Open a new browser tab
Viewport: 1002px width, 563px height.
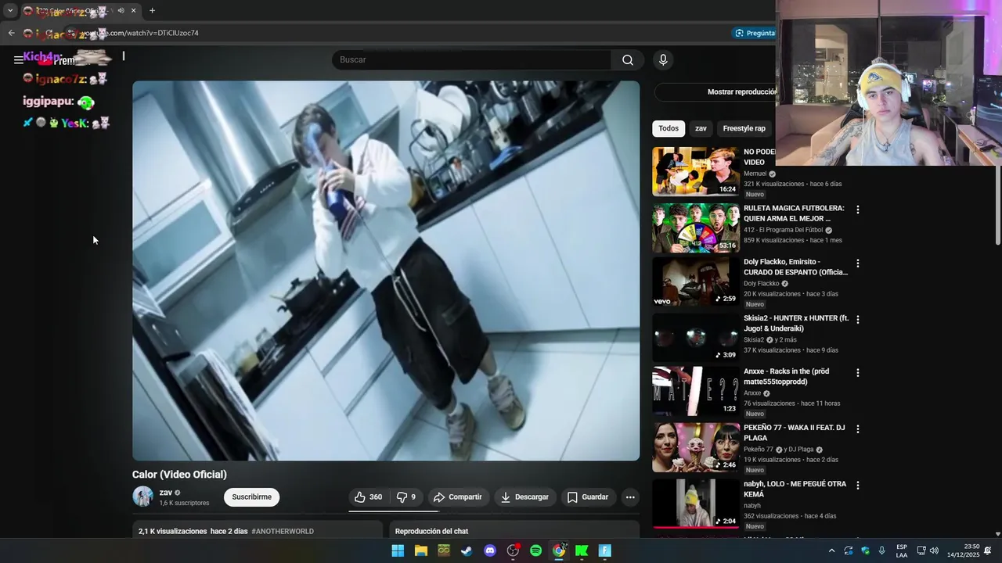tap(152, 11)
